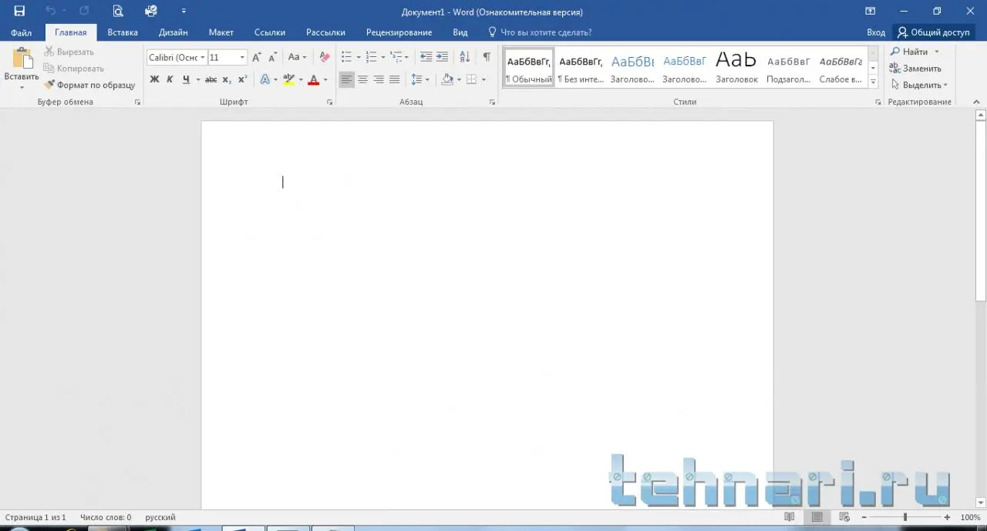Open the Calibri font name dropdown

click(x=203, y=57)
